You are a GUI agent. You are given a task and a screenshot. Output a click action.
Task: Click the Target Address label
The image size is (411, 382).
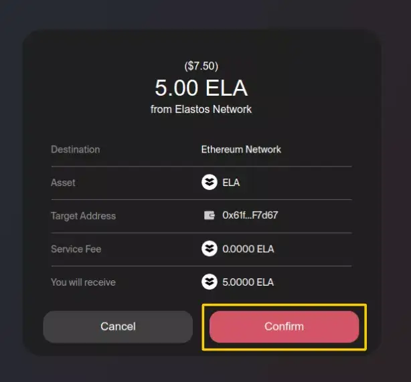pyautogui.click(x=83, y=215)
